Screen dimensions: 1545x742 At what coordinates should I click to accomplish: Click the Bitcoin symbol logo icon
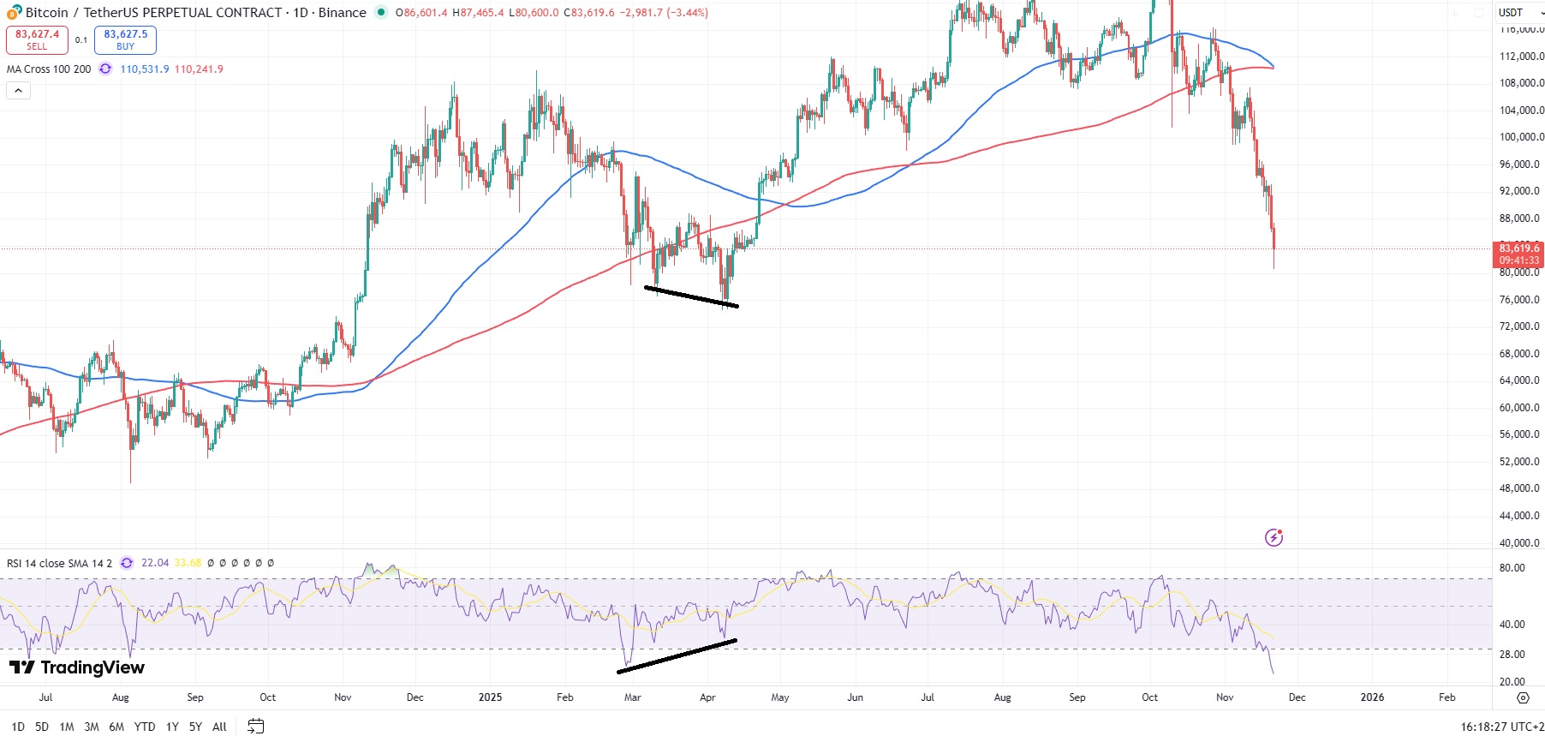click(14, 12)
